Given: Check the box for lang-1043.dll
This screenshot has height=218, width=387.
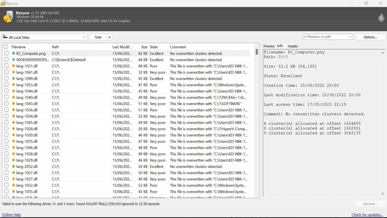Looking at the screenshot, I should [x=6, y=104].
